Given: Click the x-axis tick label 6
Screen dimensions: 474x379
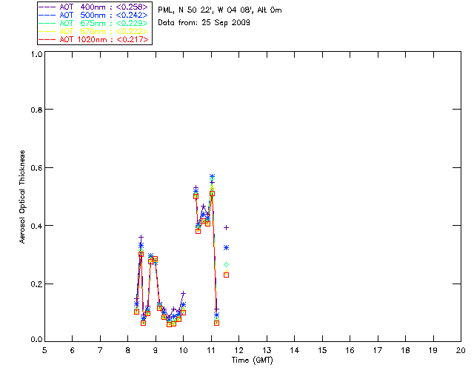Looking at the screenshot, I should click(73, 350).
